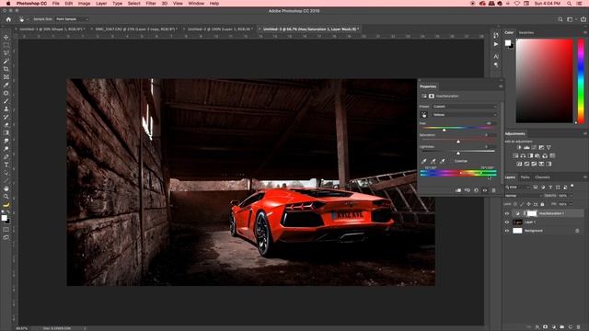This screenshot has width=589, height=331.
Task: Select the Hand tool
Action: [6, 188]
